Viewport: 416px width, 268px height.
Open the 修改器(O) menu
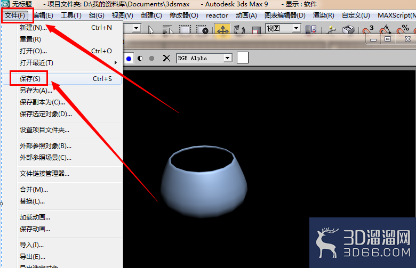pyautogui.click(x=184, y=15)
